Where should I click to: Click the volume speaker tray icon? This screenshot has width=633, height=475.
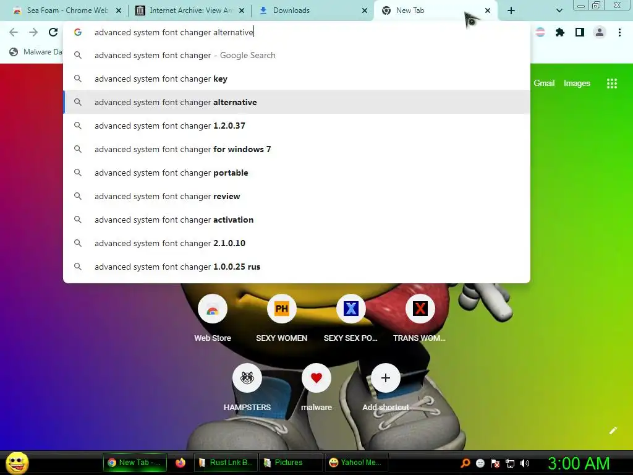[525, 463]
